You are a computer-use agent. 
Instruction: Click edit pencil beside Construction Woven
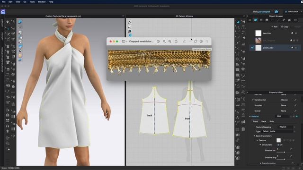(295, 100)
